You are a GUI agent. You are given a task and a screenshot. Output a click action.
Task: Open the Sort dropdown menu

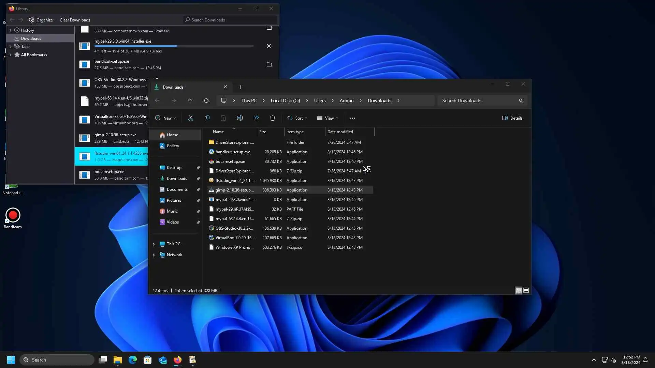pyautogui.click(x=297, y=118)
